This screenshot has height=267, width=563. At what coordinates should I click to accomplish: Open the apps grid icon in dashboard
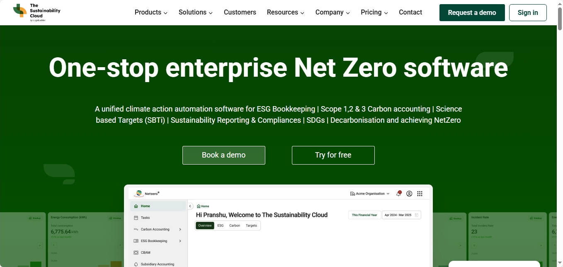[420, 194]
